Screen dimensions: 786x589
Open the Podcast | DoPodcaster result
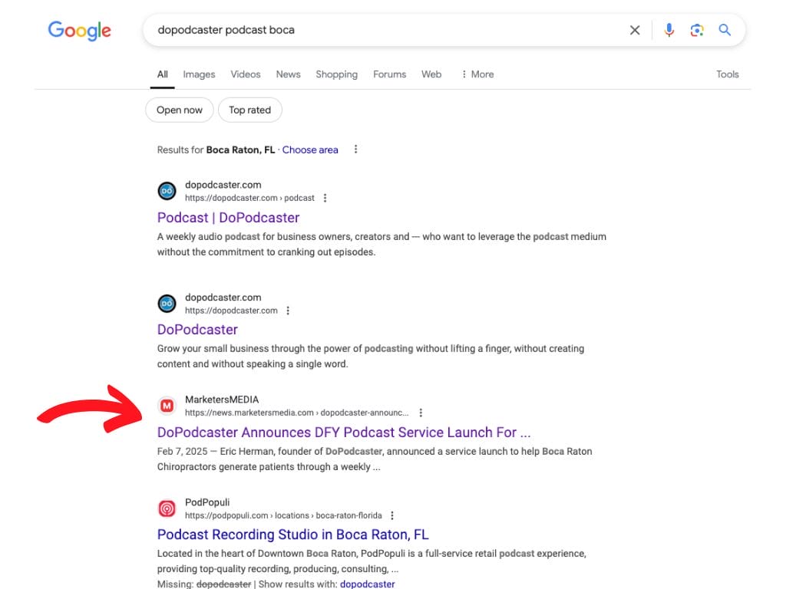click(228, 218)
